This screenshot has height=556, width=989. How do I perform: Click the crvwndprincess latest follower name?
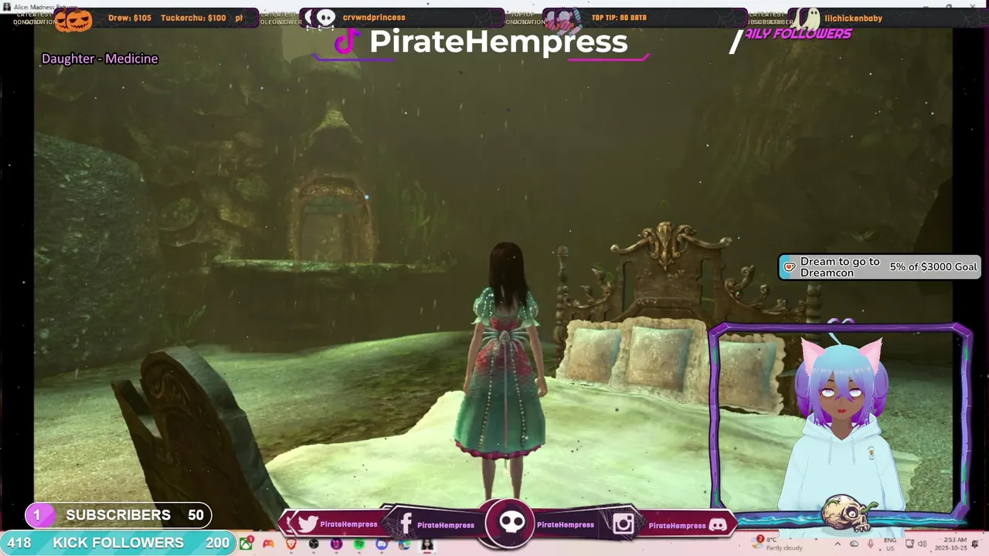[374, 17]
